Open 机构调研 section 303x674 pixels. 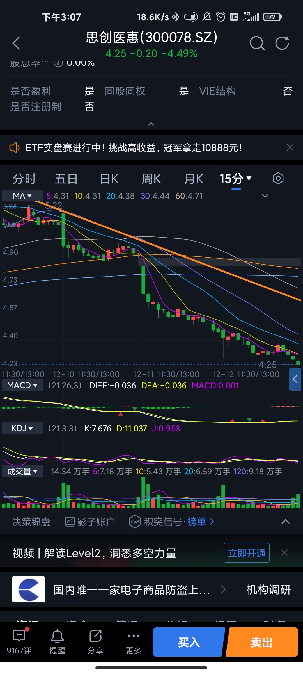(268, 590)
